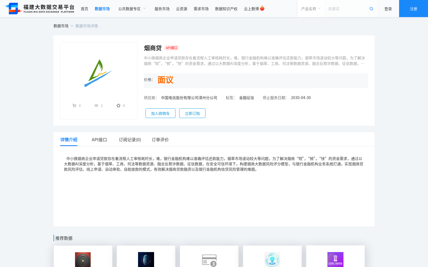Select 数据市场 in the top navigation
The image size is (428, 267).
pos(102,9)
